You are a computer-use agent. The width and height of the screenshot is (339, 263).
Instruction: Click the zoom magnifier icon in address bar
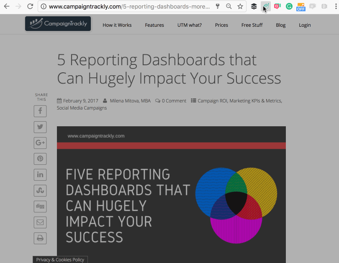(x=229, y=6)
